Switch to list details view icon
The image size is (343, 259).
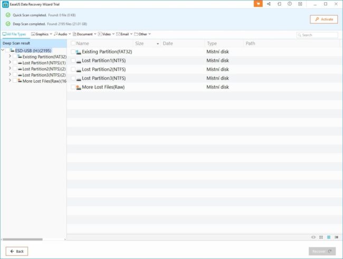point(329,237)
